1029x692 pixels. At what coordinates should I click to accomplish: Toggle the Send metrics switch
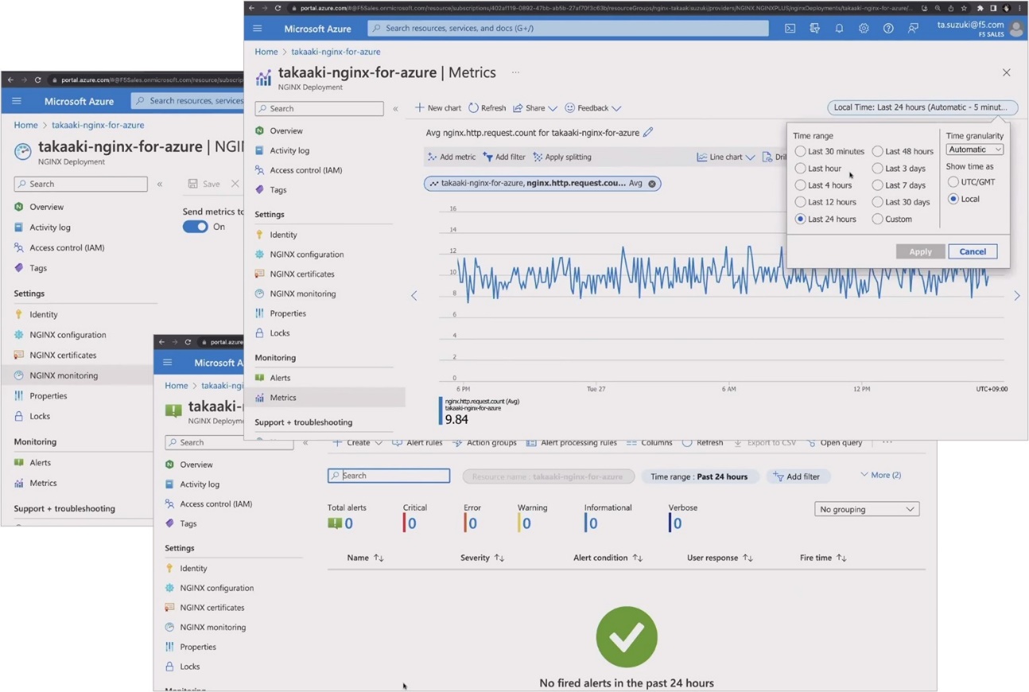pos(196,227)
